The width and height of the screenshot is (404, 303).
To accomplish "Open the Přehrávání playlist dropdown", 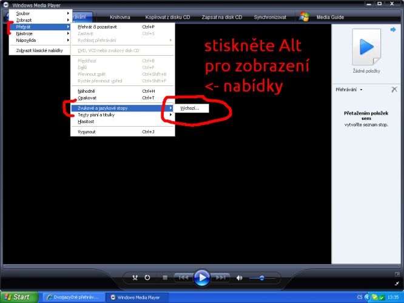I will (349, 90).
